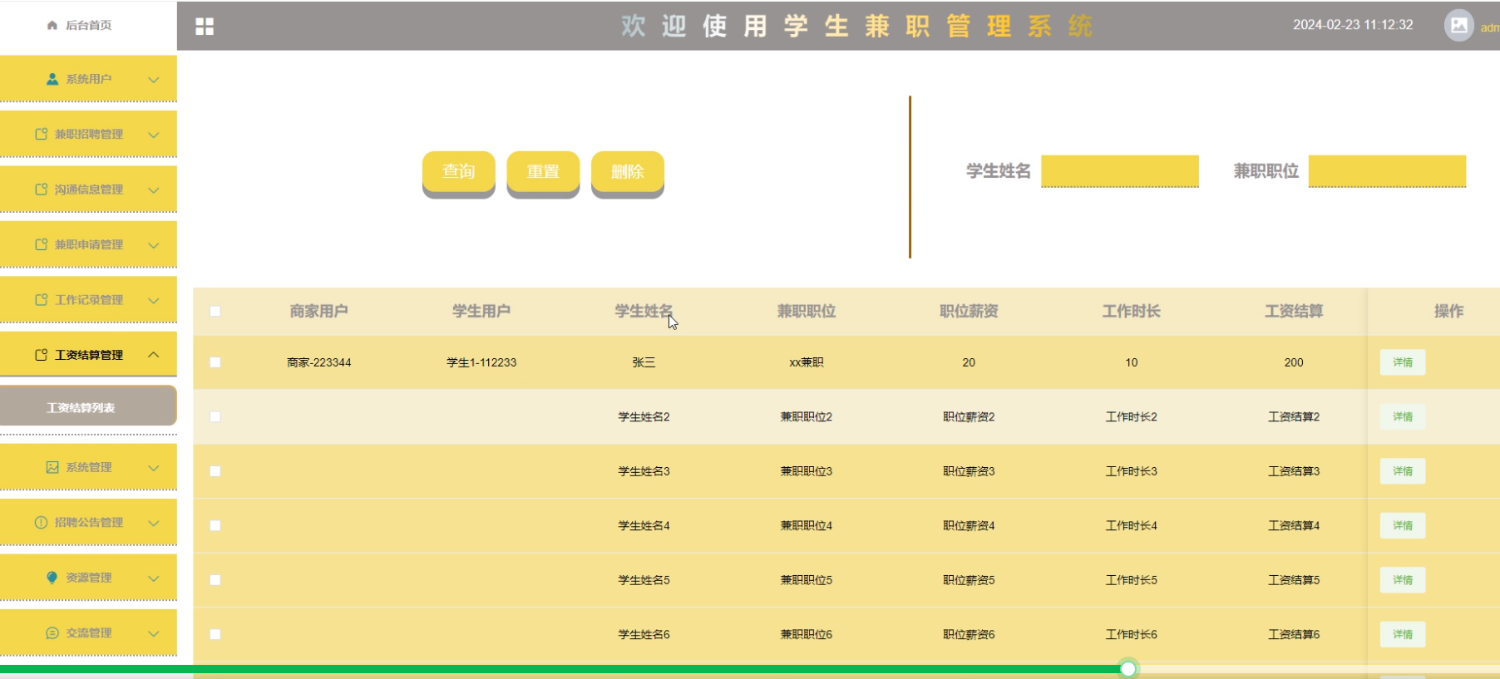The image size is (1500, 679).
Task: Click the icon beside 沟通信息管理
Action: (42, 189)
